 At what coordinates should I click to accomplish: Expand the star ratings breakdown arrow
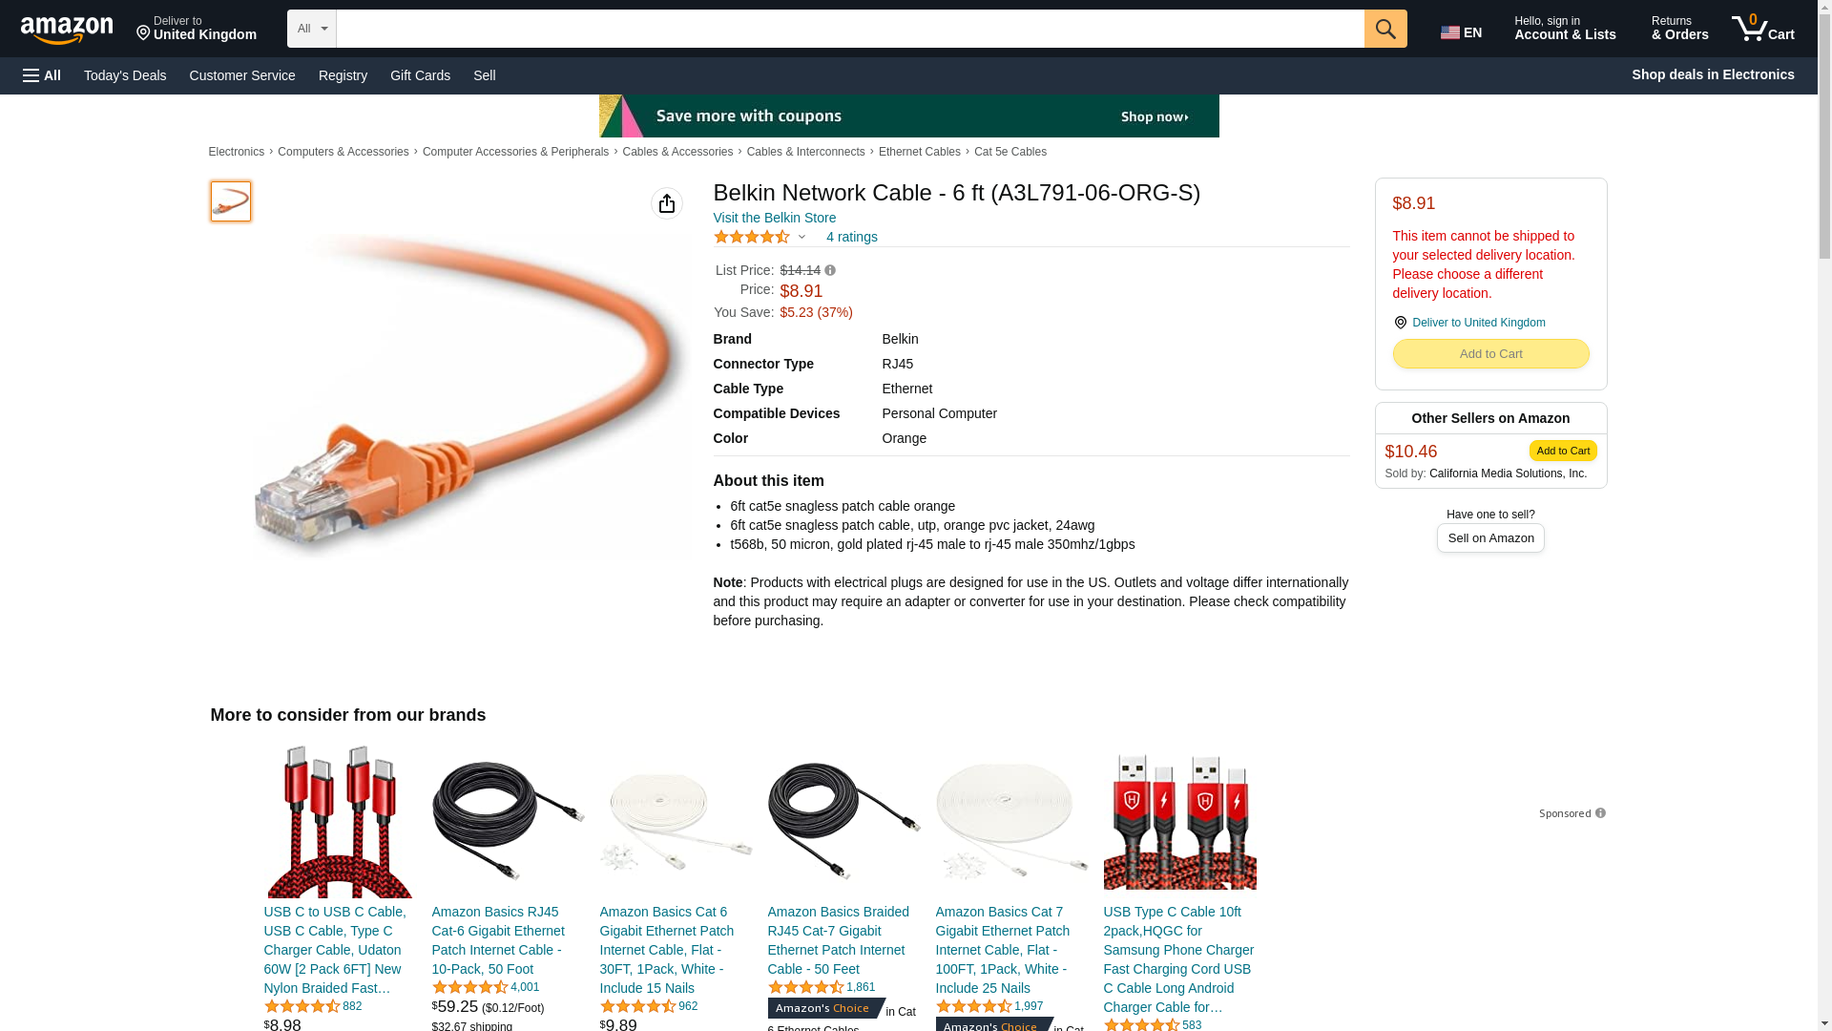801,237
